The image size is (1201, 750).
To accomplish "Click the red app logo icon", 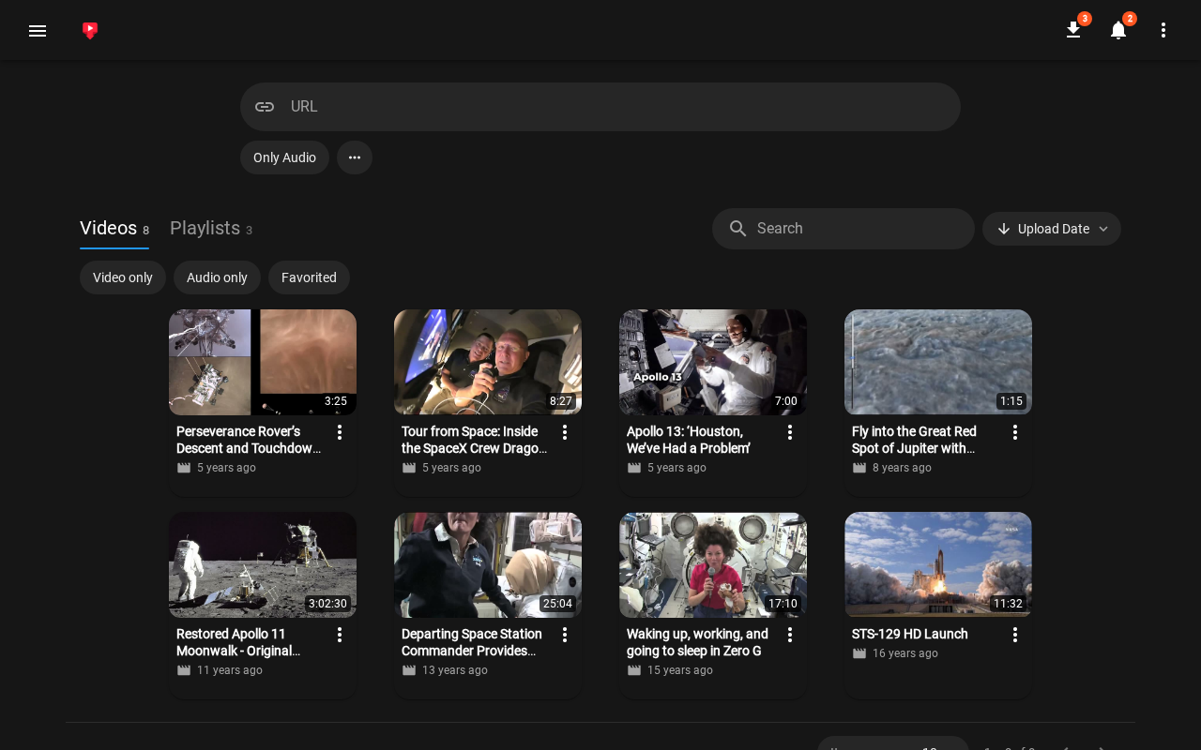I will pos(90,30).
